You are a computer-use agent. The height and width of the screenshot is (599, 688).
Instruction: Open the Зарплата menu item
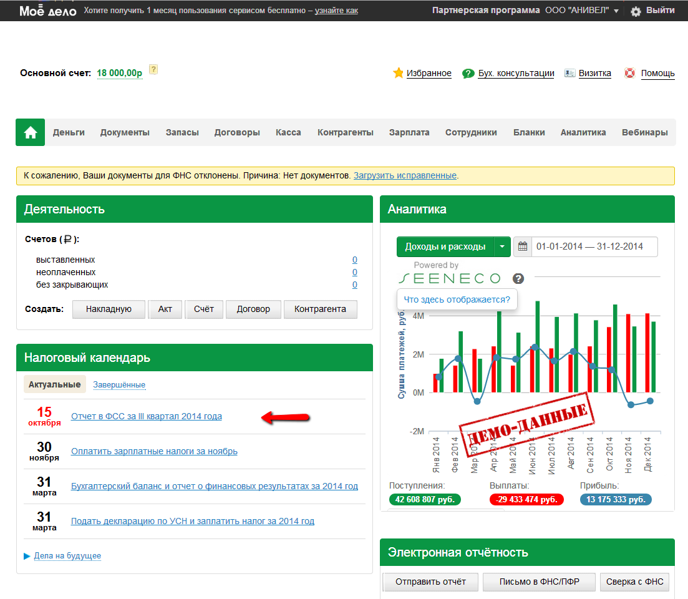click(x=409, y=132)
